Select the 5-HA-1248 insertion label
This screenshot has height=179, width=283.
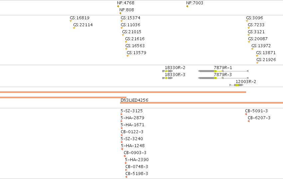pyautogui.click(x=133, y=146)
